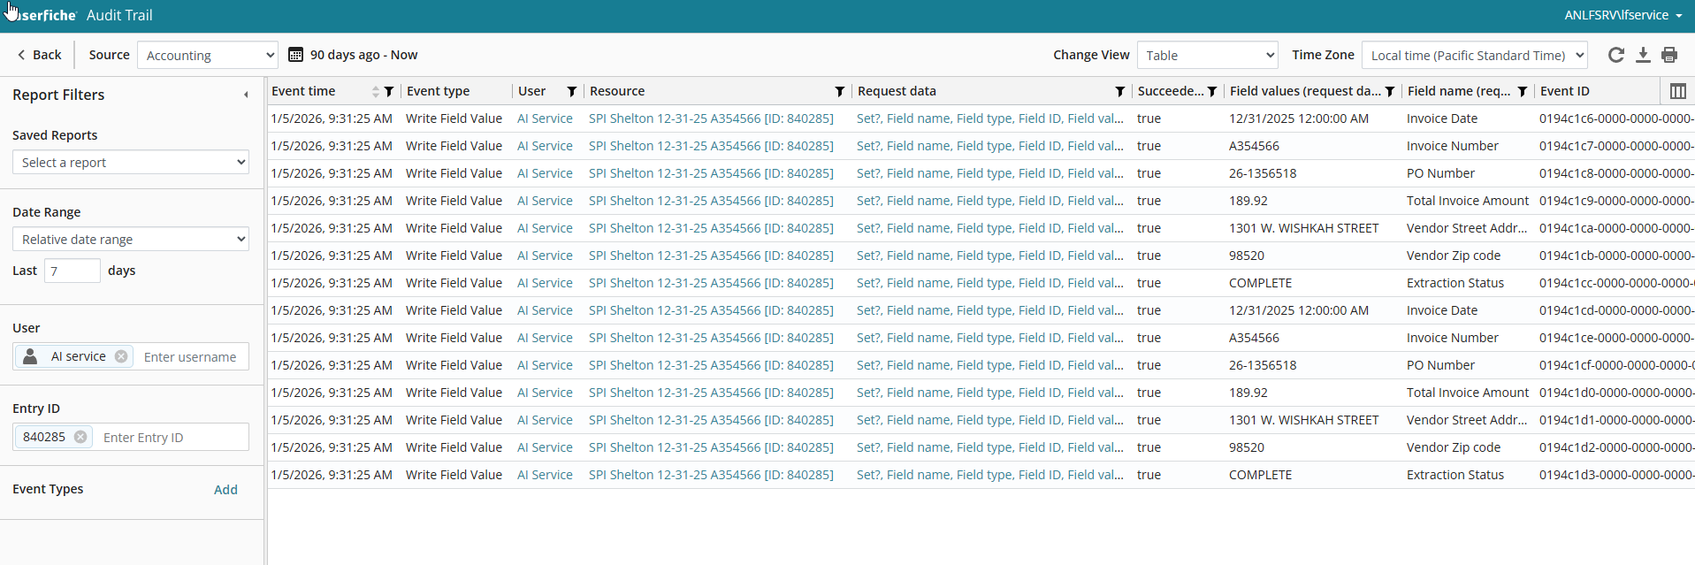Filter the Resource column
The width and height of the screenshot is (1695, 565).
840,92
